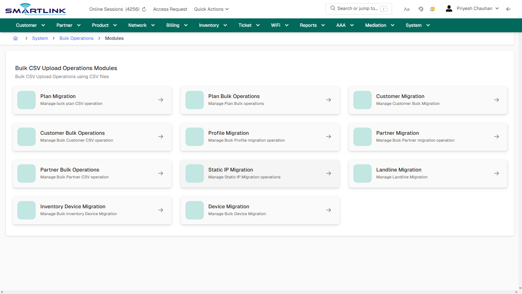Open the notifications bell icon
The width and height of the screenshot is (522, 294).
click(x=432, y=9)
